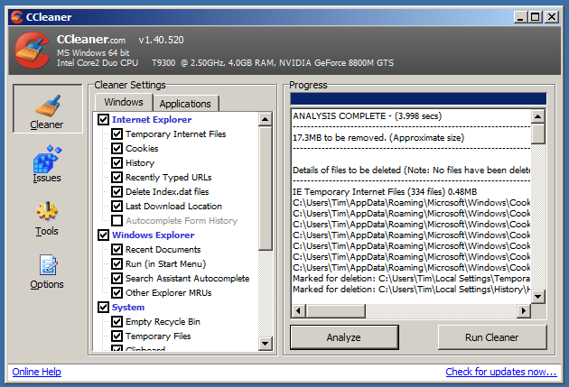Screen dimensions: 569x387
Task: Click the settings list scrollbar thumb
Action: click(266, 189)
